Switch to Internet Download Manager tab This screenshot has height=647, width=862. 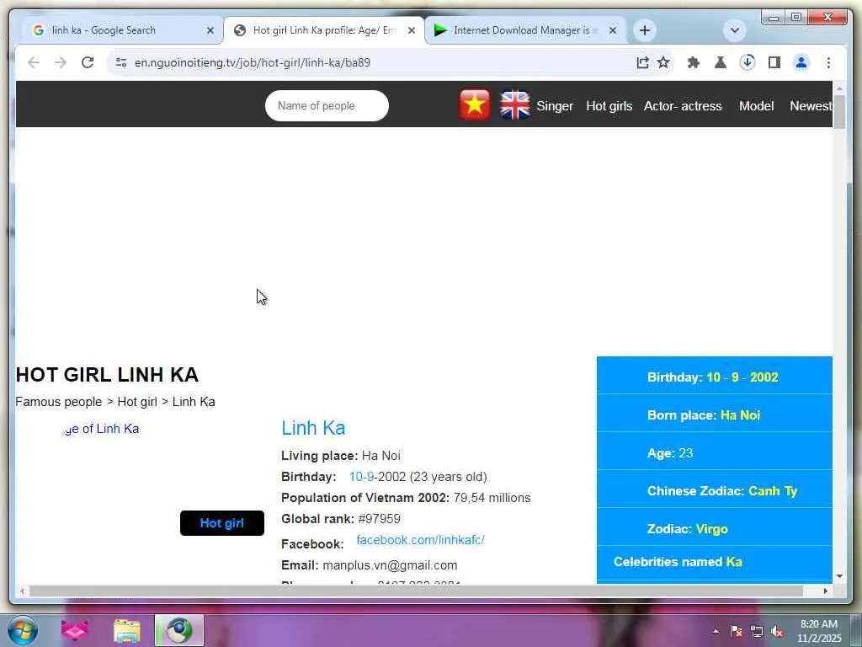(x=524, y=30)
